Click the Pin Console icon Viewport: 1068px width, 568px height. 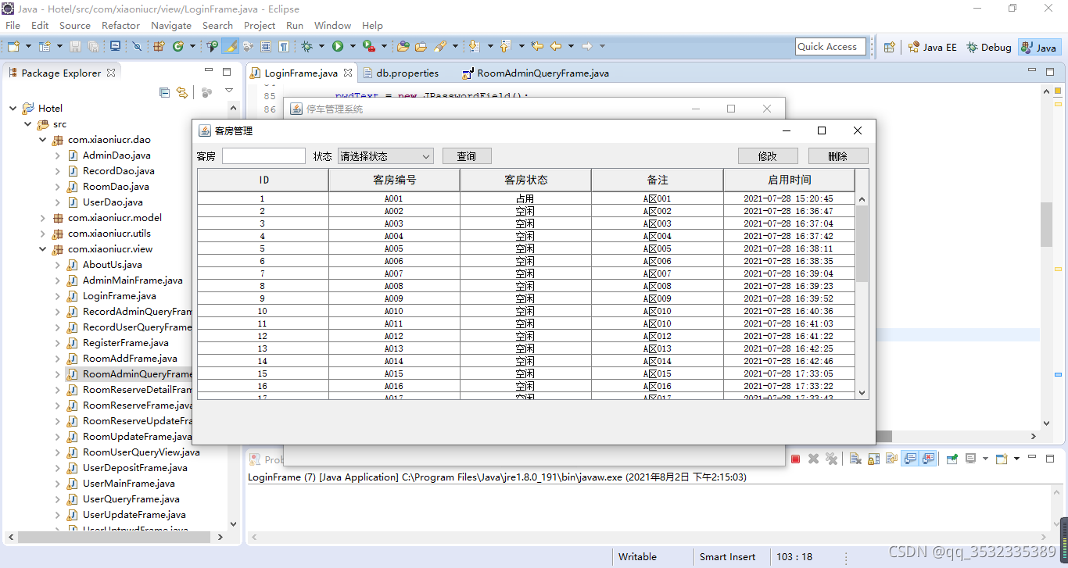(x=952, y=459)
